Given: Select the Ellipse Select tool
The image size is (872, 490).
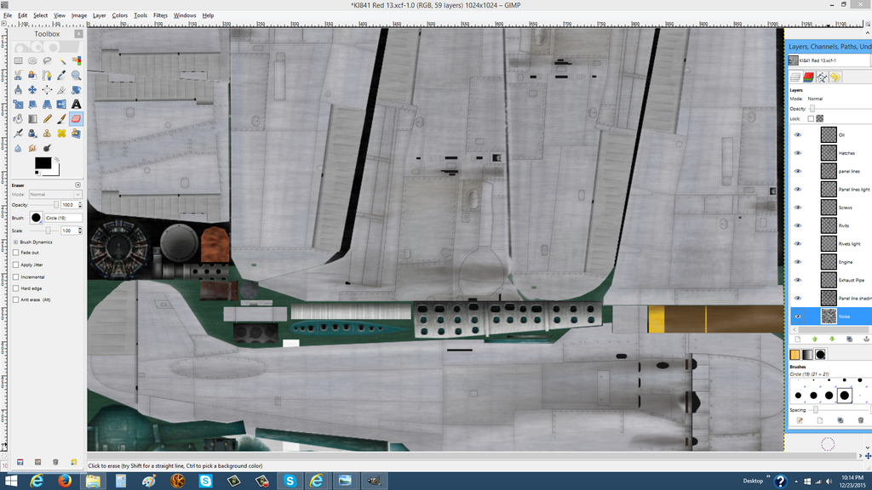Looking at the screenshot, I should click(33, 60).
